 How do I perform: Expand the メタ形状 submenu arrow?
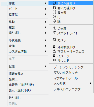[91, 83]
